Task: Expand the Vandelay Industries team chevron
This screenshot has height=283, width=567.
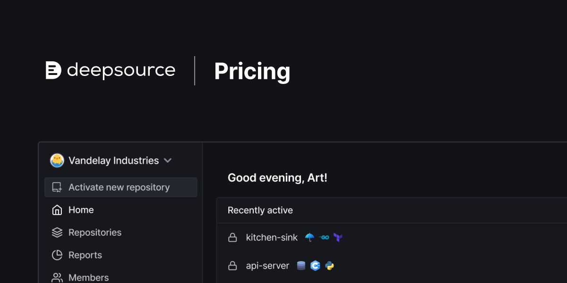Action: pos(167,160)
